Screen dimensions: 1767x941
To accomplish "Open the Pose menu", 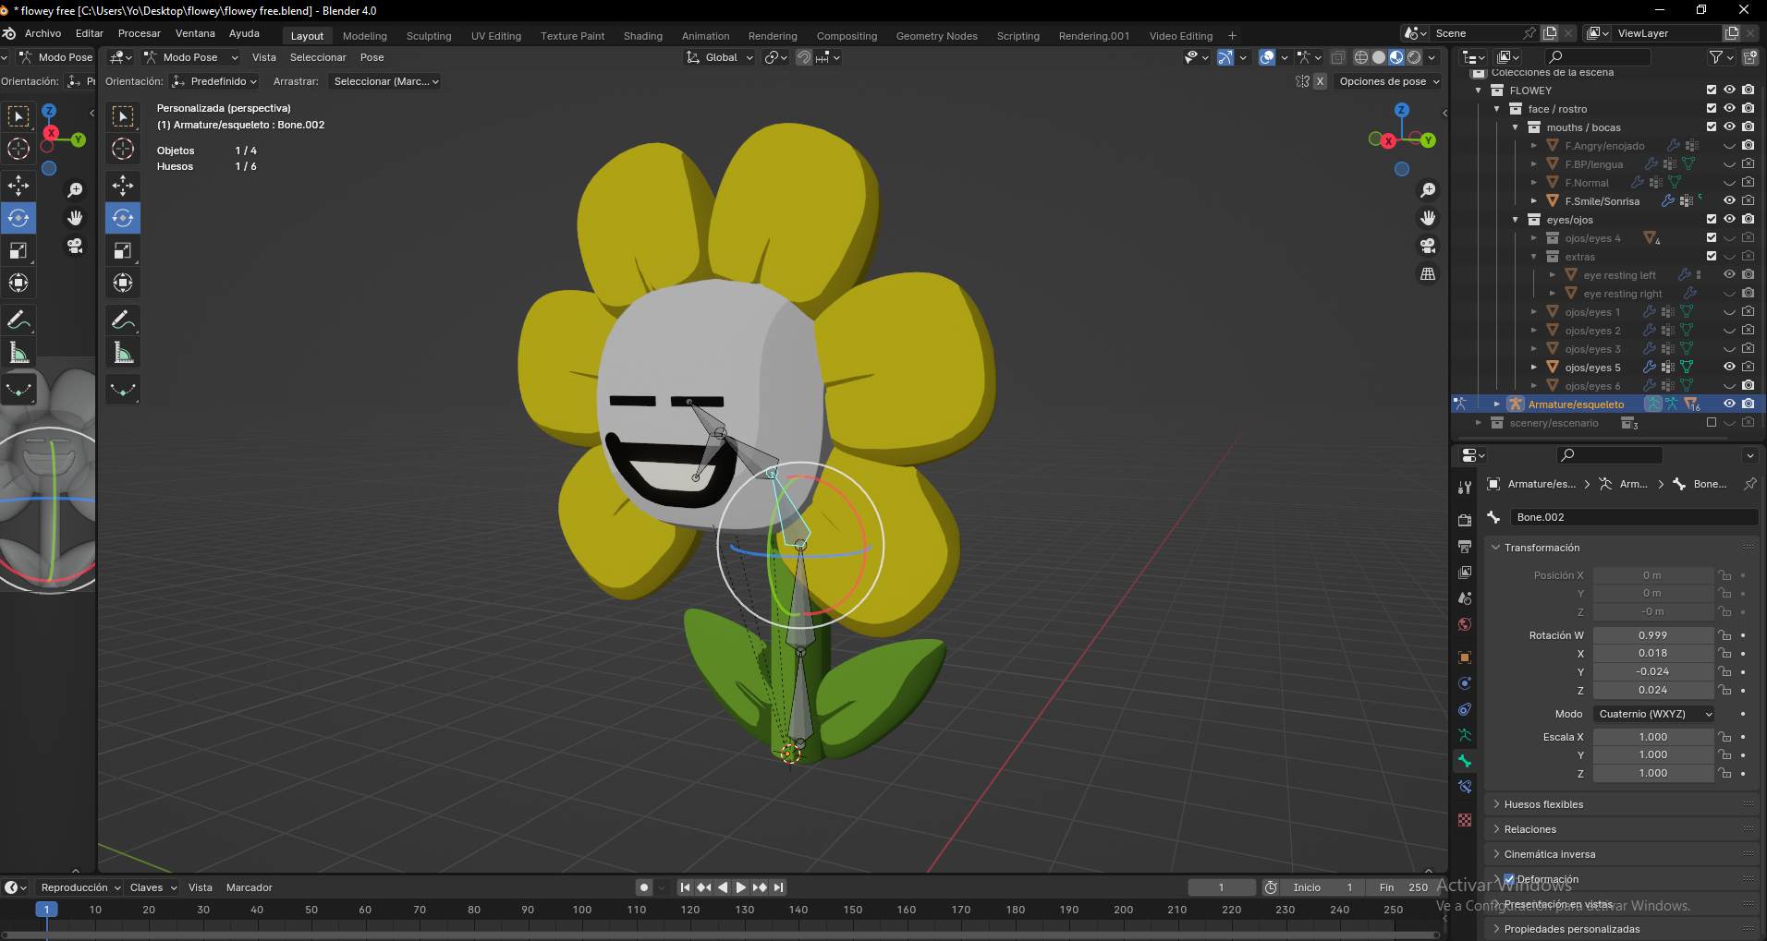I will tap(372, 56).
